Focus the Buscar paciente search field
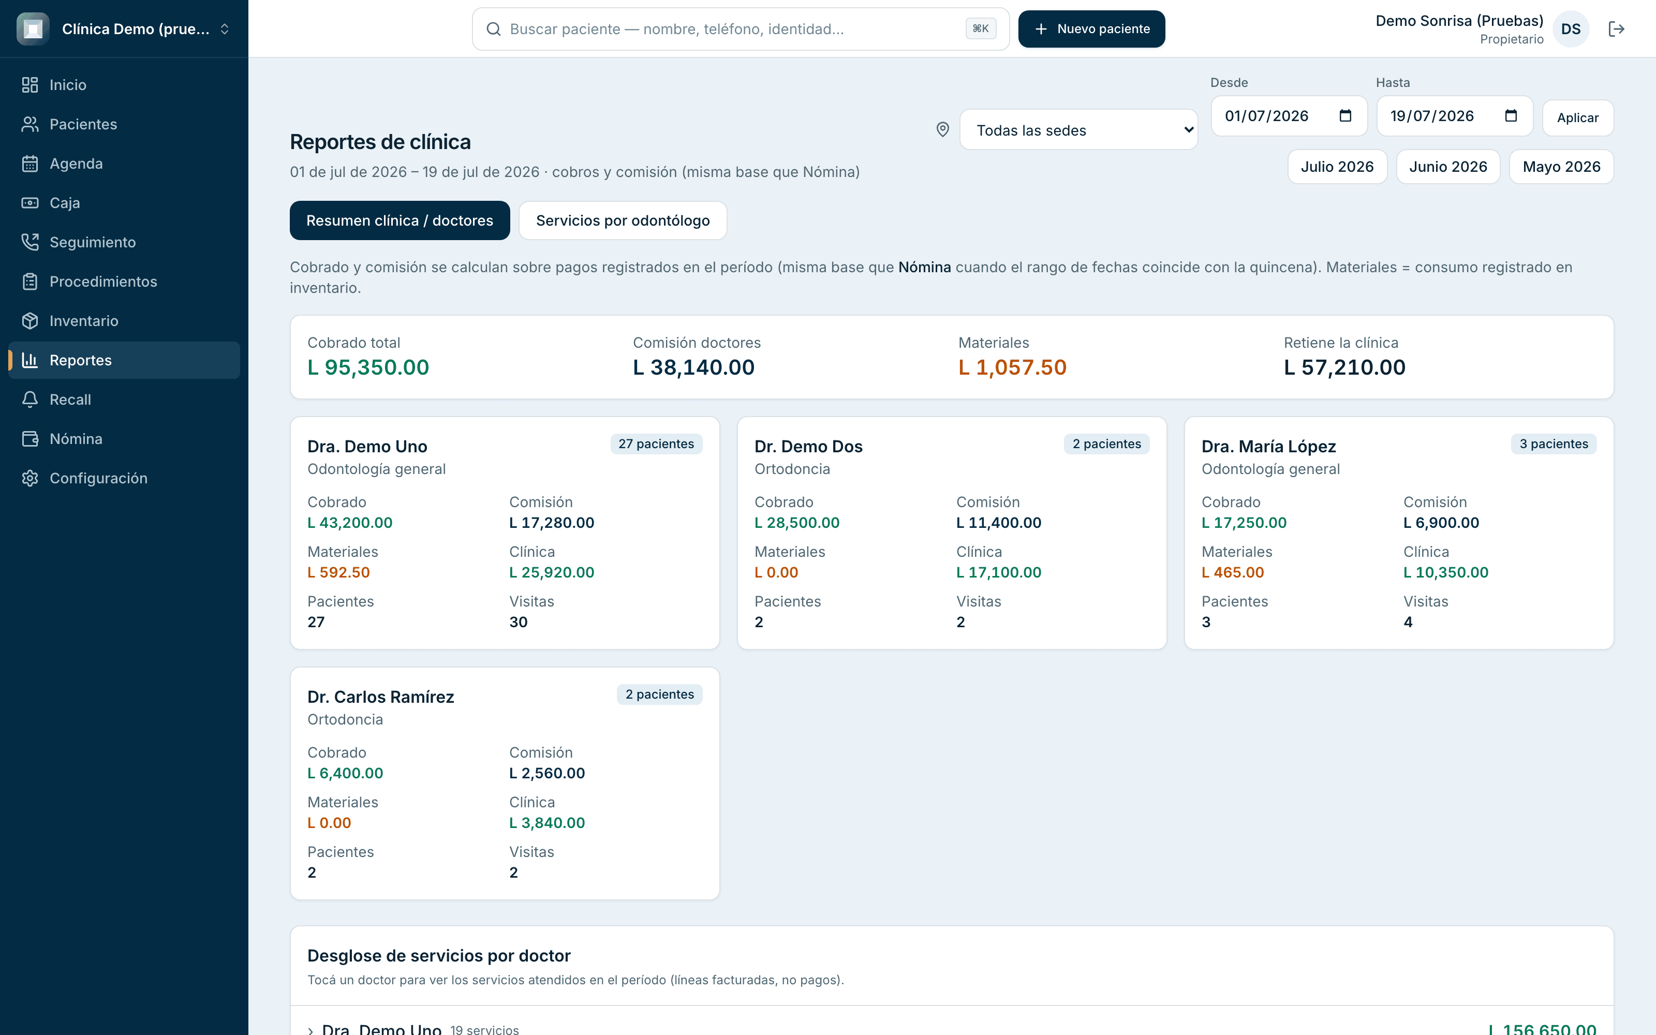The width and height of the screenshot is (1656, 1035). [741, 29]
